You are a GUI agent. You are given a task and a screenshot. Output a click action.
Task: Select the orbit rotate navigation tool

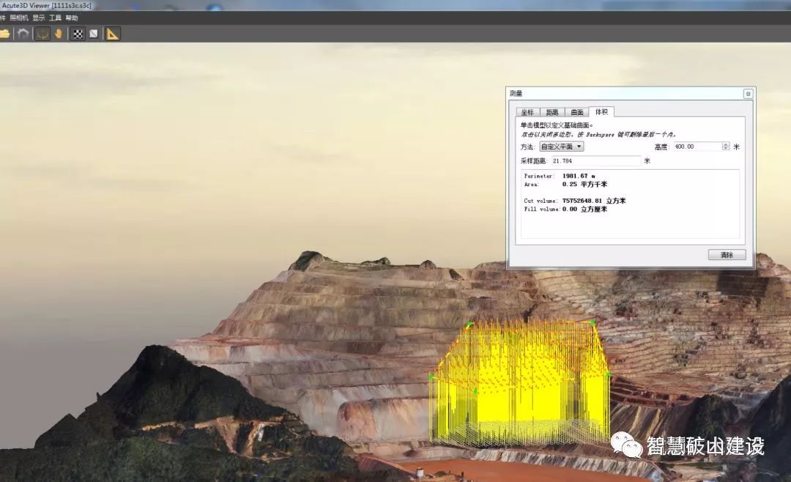pyautogui.click(x=42, y=34)
